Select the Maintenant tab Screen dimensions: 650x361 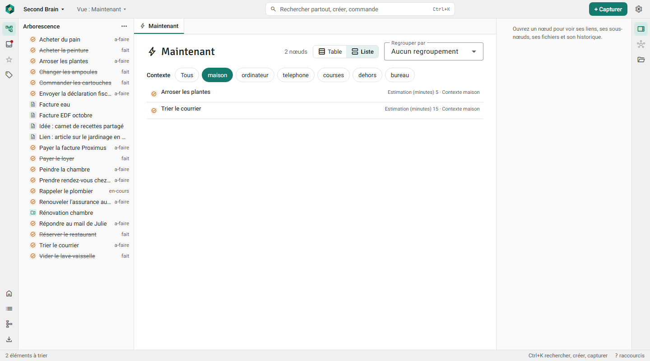coord(159,26)
